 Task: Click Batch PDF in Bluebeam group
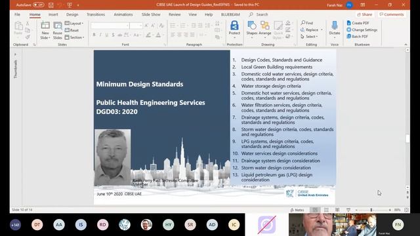tap(357, 37)
